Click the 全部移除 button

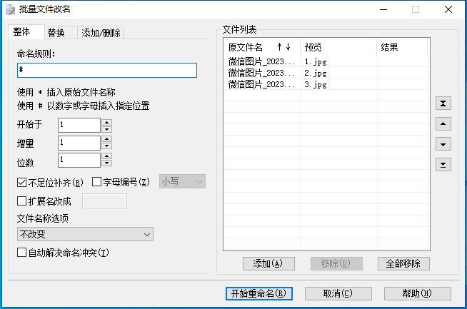pos(403,263)
